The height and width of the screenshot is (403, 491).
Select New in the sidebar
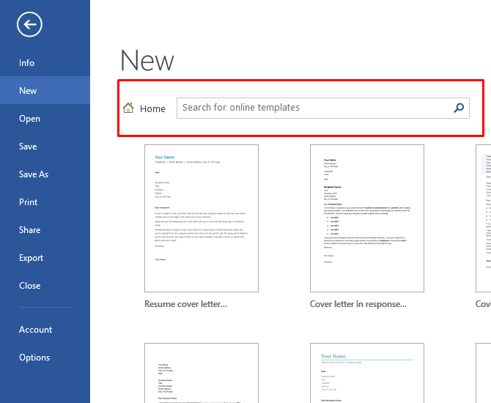click(x=28, y=91)
